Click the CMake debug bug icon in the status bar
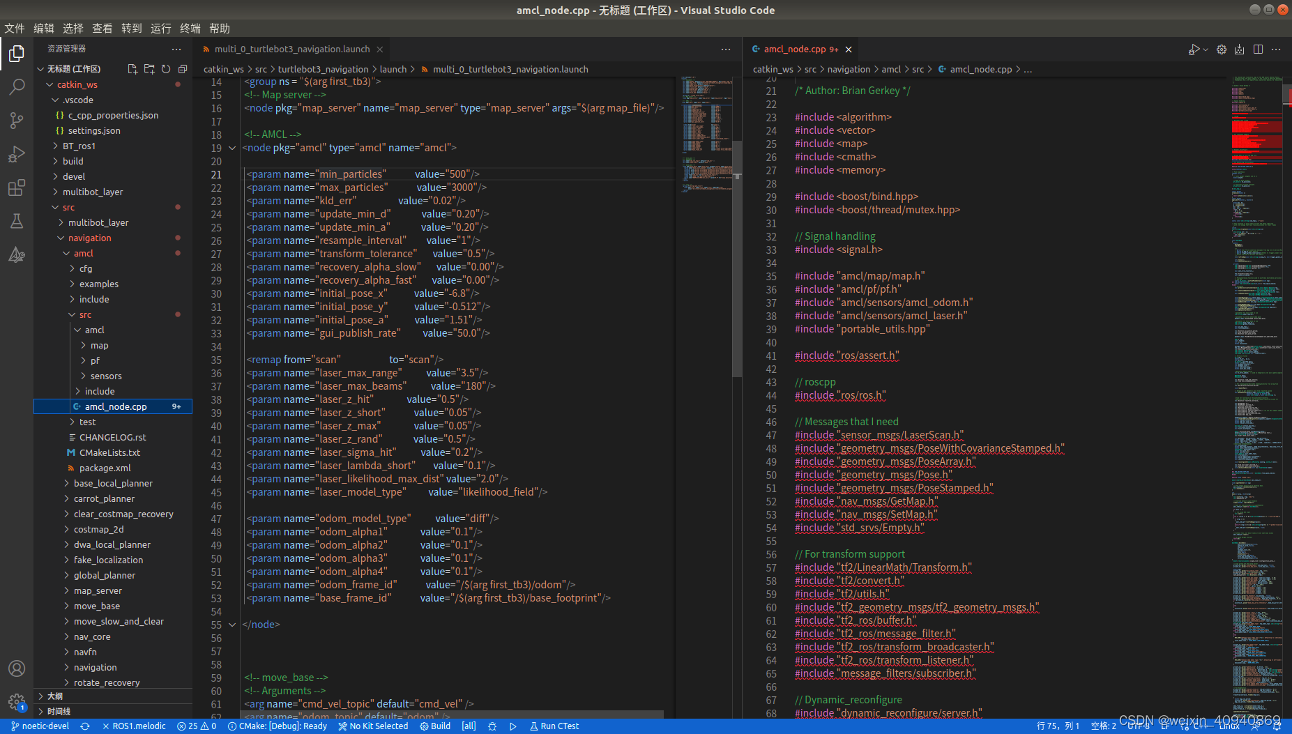Screen dimensions: 1292x734 pos(492,726)
